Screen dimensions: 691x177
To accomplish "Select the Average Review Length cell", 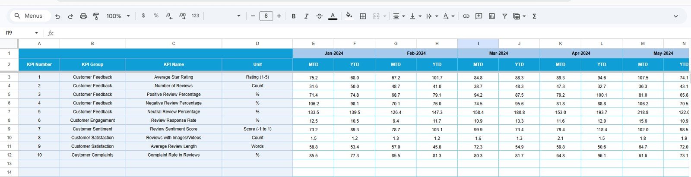I will point(174,146).
